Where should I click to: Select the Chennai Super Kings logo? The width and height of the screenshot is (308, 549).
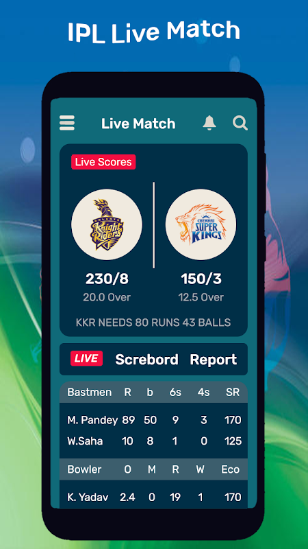[201, 224]
